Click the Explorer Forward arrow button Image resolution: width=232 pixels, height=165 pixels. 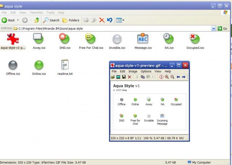tap(25, 20)
